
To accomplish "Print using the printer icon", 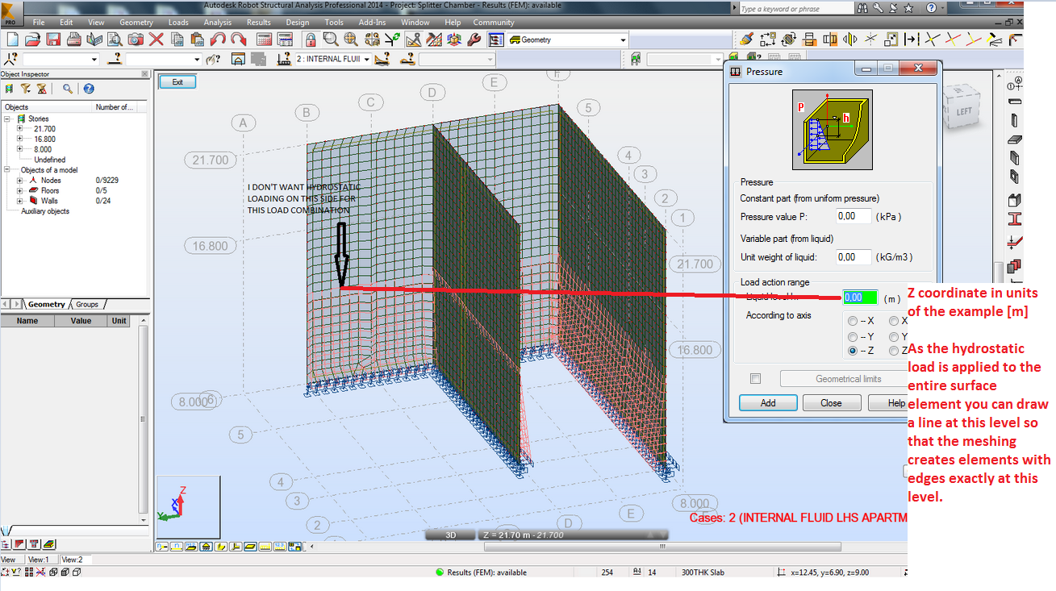I will coord(74,40).
